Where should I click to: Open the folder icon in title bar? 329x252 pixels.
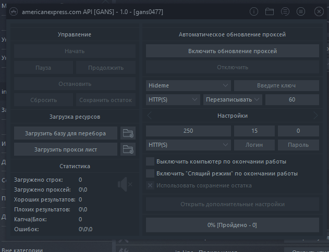pyautogui.click(x=270, y=11)
